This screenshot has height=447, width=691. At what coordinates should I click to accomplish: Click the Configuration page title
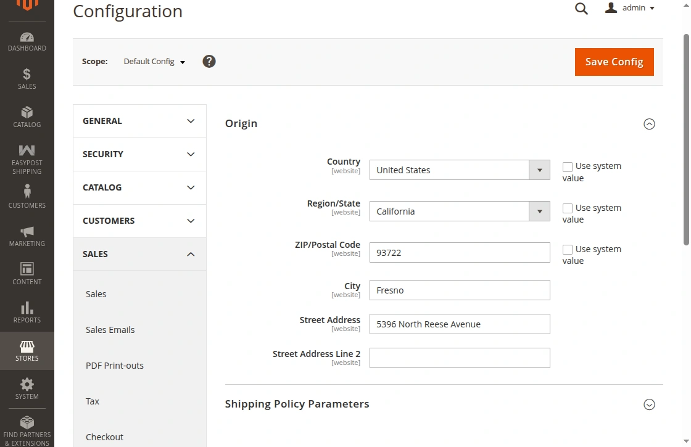(128, 12)
